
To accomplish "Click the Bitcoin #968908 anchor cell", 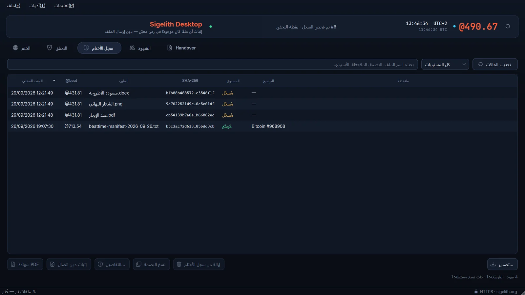I will click(x=268, y=126).
